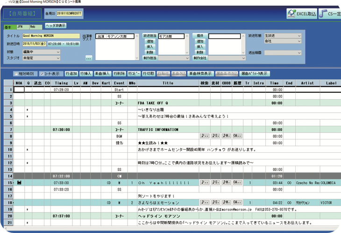Expand the 制作会社 combo box
Viewport: 341px width, 233px height.
point(227,58)
